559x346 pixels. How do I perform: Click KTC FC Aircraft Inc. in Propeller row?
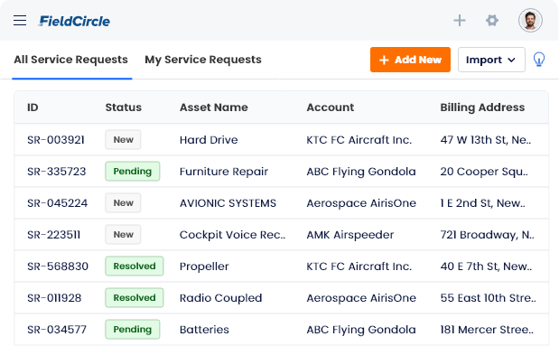click(x=359, y=267)
